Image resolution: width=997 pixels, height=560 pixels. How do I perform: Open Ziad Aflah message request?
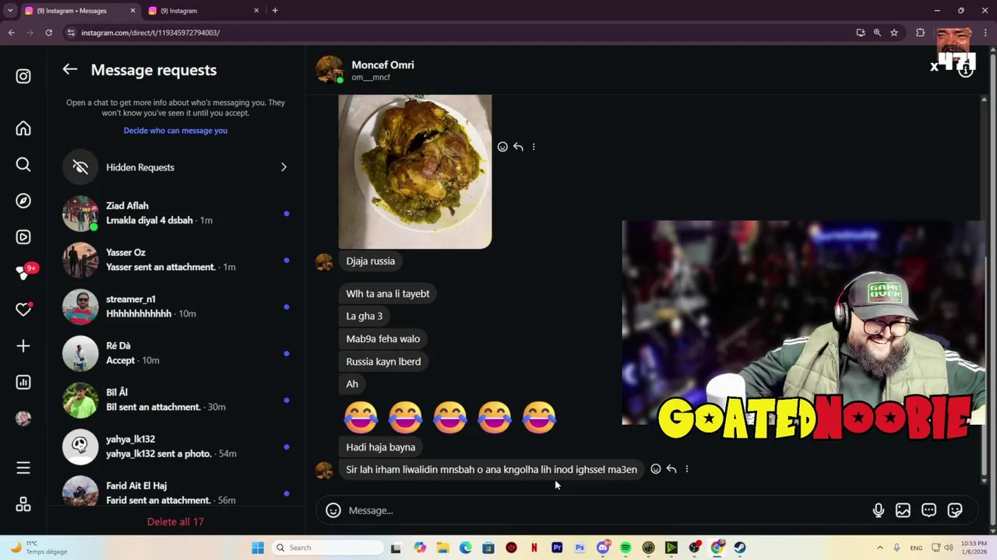(x=175, y=213)
